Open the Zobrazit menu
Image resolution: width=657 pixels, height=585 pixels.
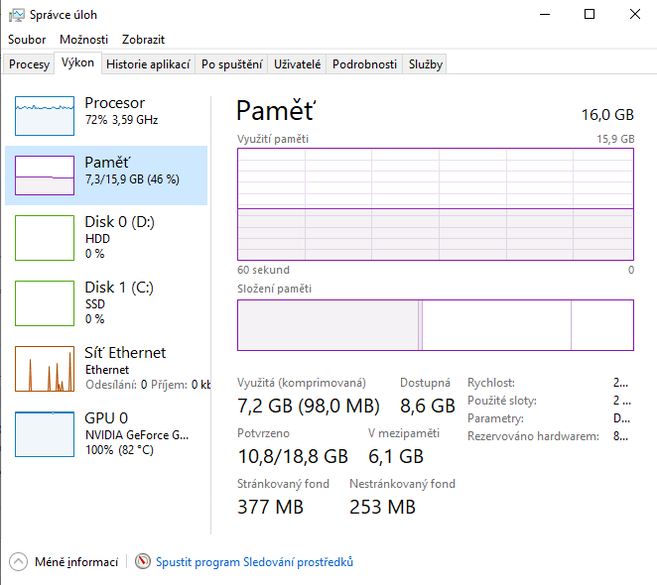143,40
